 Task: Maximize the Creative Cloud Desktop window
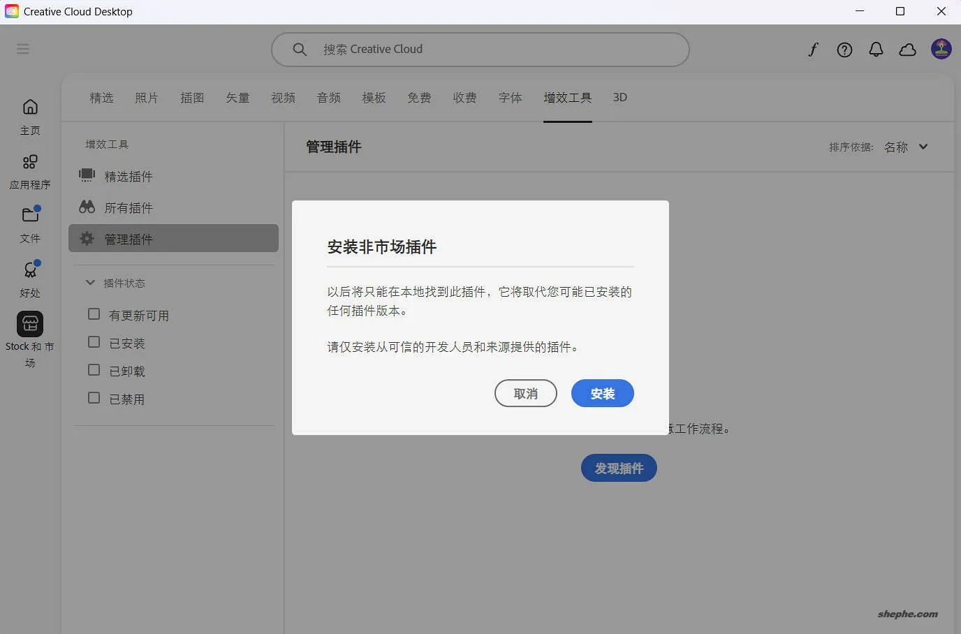pyautogui.click(x=900, y=11)
